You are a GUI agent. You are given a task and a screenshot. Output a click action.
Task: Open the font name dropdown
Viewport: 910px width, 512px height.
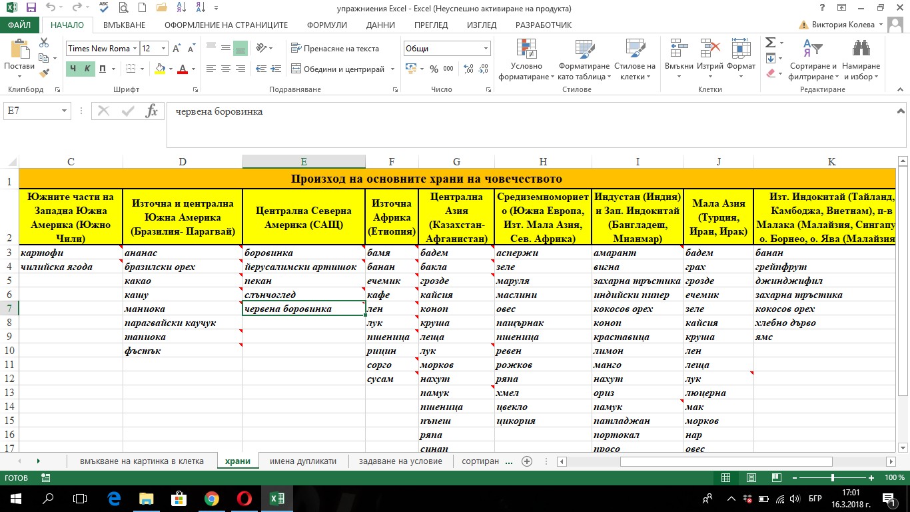tap(136, 48)
